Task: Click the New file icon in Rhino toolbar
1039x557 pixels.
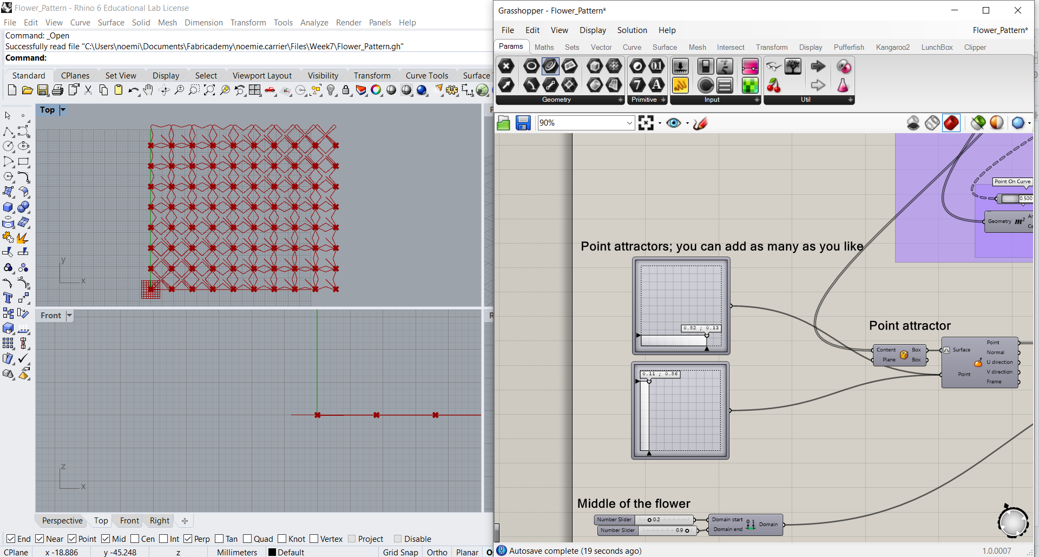Action: point(12,90)
